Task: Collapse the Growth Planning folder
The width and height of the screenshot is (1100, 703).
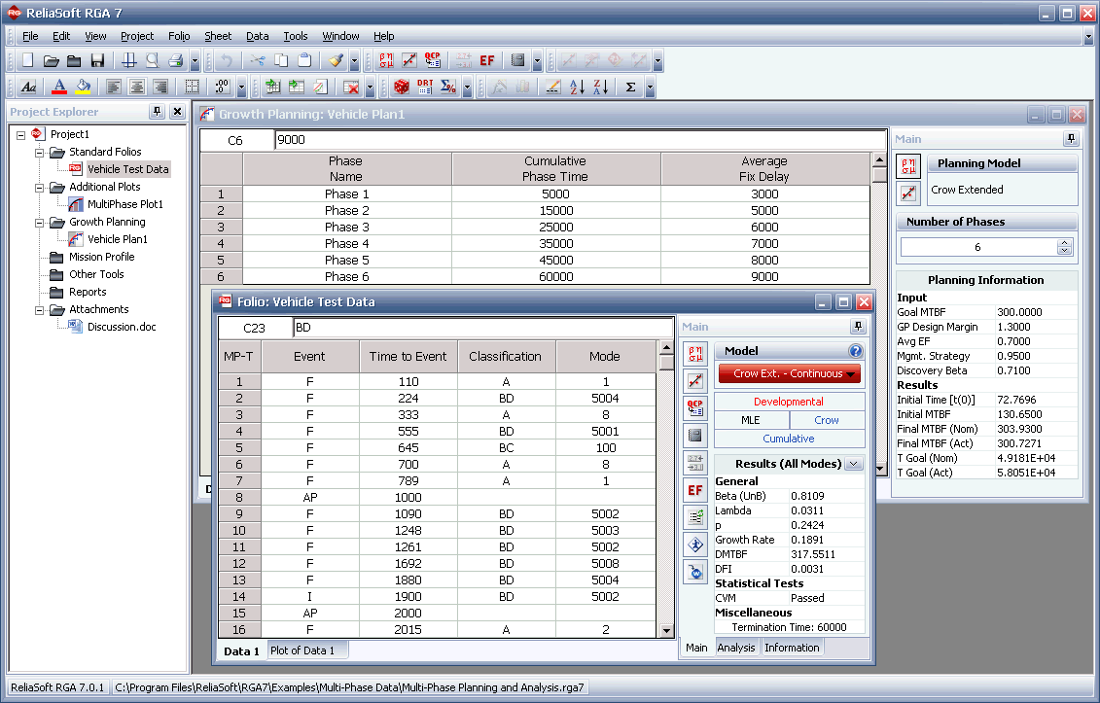Action: (x=39, y=223)
